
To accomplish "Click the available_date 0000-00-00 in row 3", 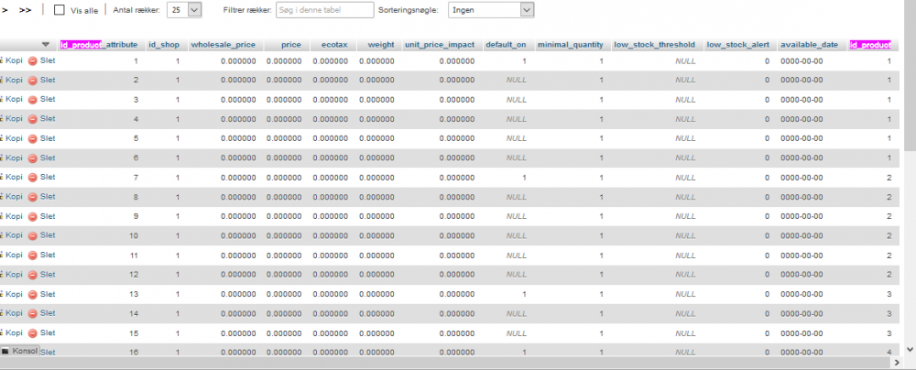I will pos(801,100).
